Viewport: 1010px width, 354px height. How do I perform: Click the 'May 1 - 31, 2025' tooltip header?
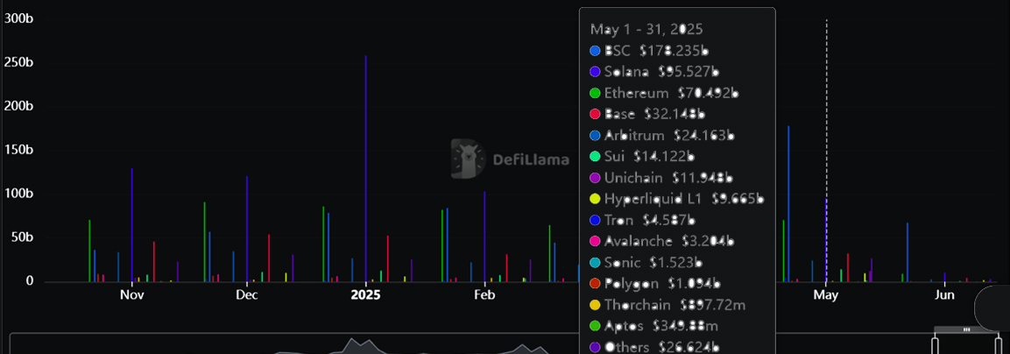[x=646, y=30]
